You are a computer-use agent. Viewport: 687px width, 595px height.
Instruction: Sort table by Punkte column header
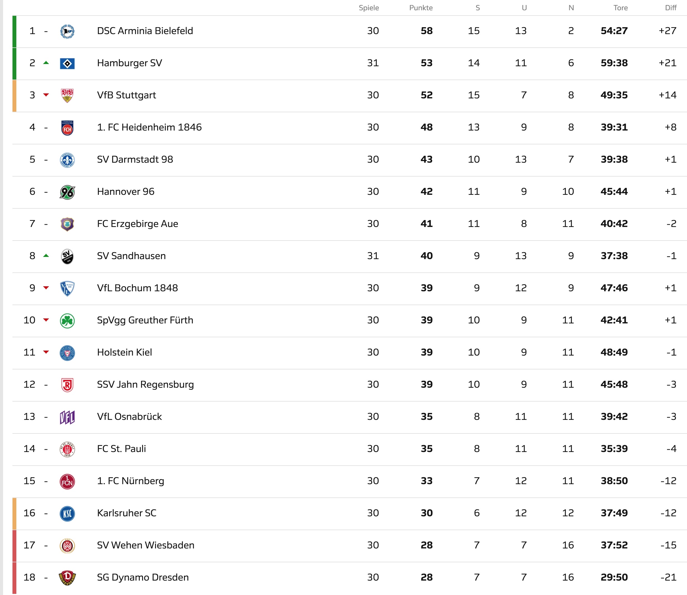421,8
